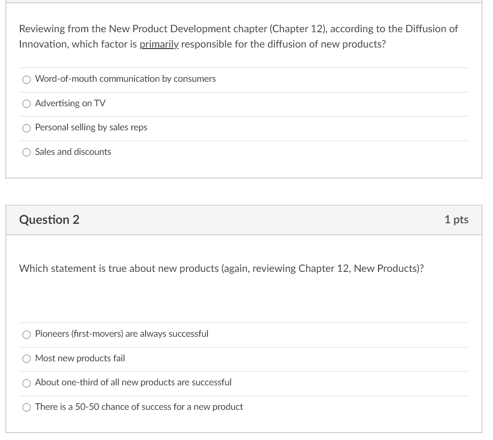
Task: Click the Advertising on TV answer label
Action: tap(70, 103)
